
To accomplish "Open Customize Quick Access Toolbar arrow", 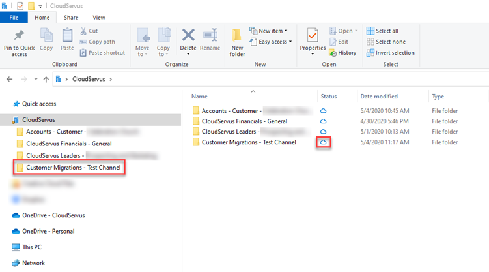I will pyautogui.click(x=40, y=7).
